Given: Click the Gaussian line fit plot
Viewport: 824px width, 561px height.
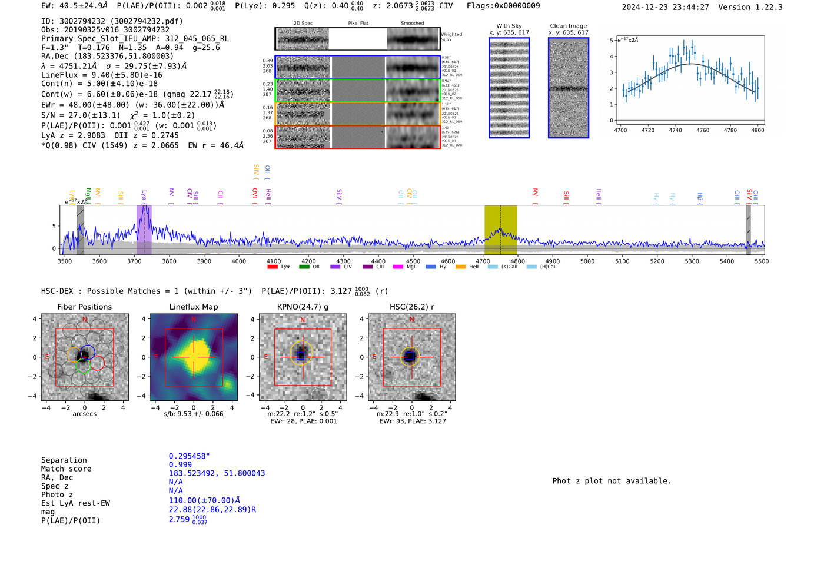Looking at the screenshot, I should pos(690,79).
